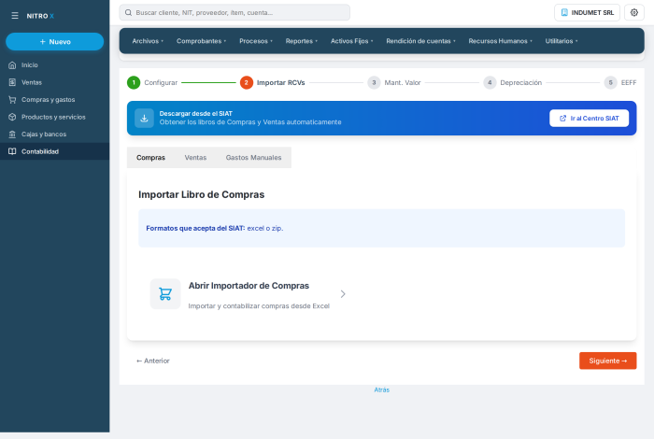
Task: Click the blue shopping cart importer icon
Action: 165,294
